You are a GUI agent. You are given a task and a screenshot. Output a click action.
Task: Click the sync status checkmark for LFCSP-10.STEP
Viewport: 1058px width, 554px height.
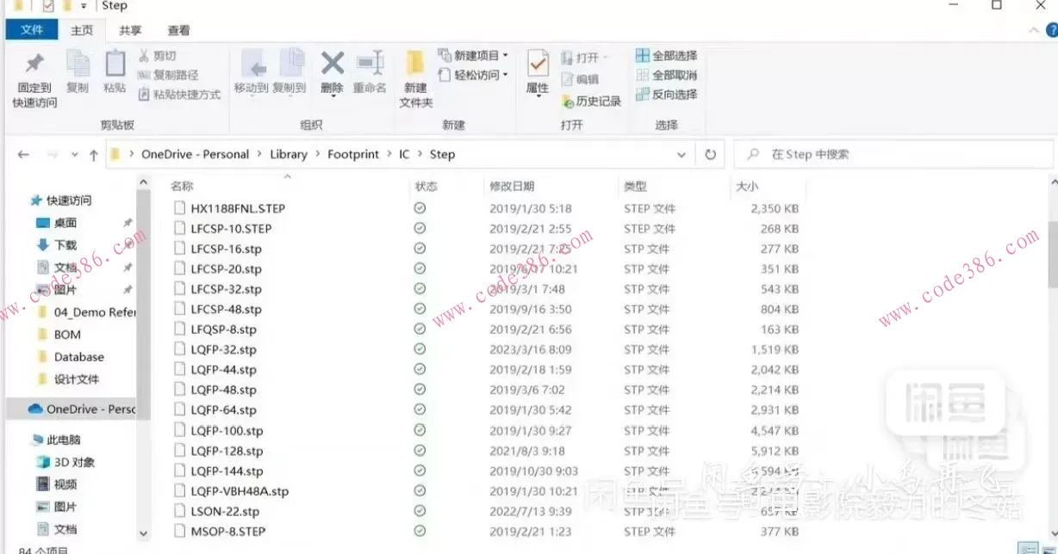420,228
